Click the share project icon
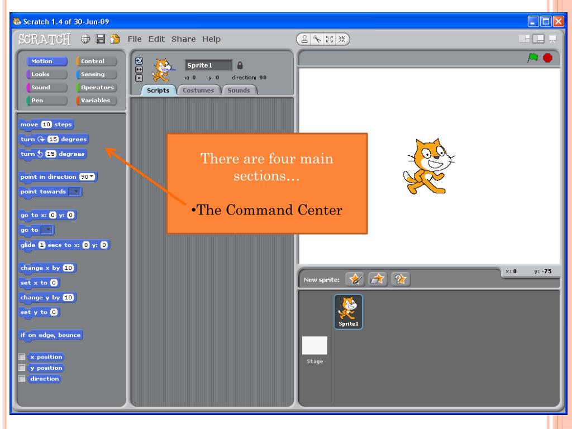This screenshot has height=429, width=572. tap(115, 39)
